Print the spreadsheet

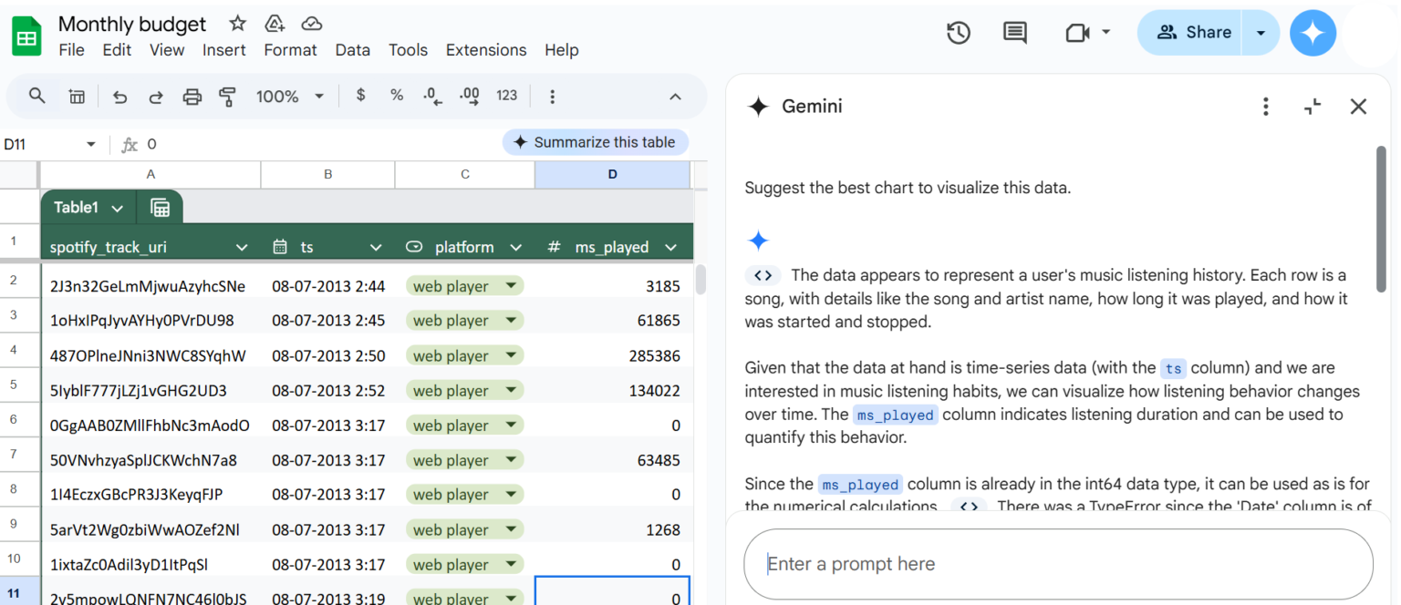click(192, 96)
